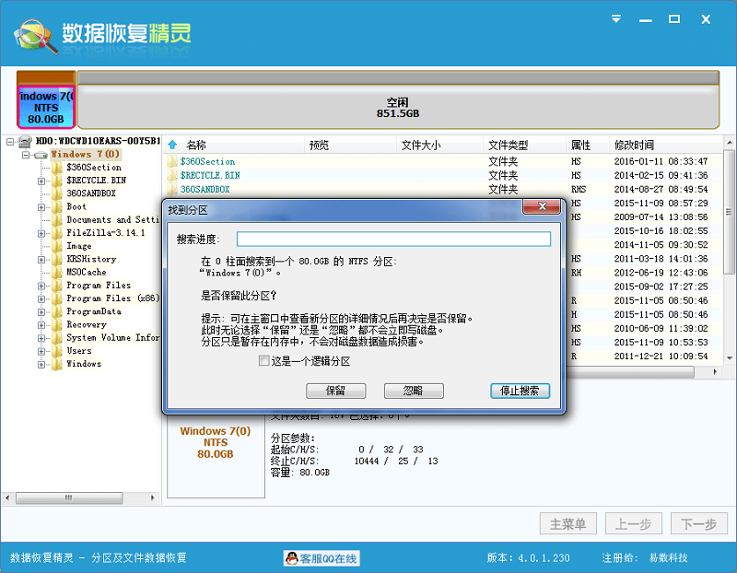Screen dimensions: 737x573
Task: Select Documents and Settings in folder tree
Action: pyautogui.click(x=112, y=219)
